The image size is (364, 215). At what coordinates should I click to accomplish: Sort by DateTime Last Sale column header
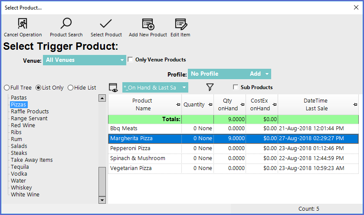(x=315, y=105)
